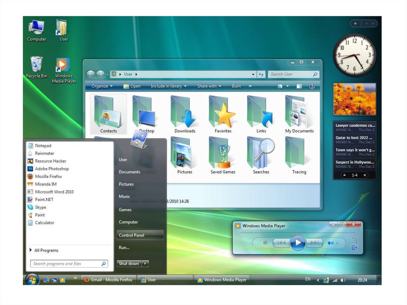Expand the Organize dropdown menu

click(x=102, y=86)
